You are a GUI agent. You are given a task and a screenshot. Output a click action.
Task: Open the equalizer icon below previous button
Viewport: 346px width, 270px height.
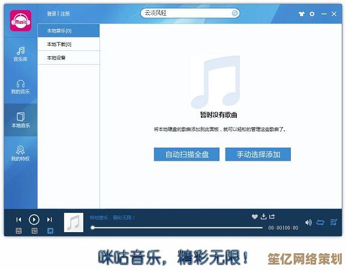[19, 231]
